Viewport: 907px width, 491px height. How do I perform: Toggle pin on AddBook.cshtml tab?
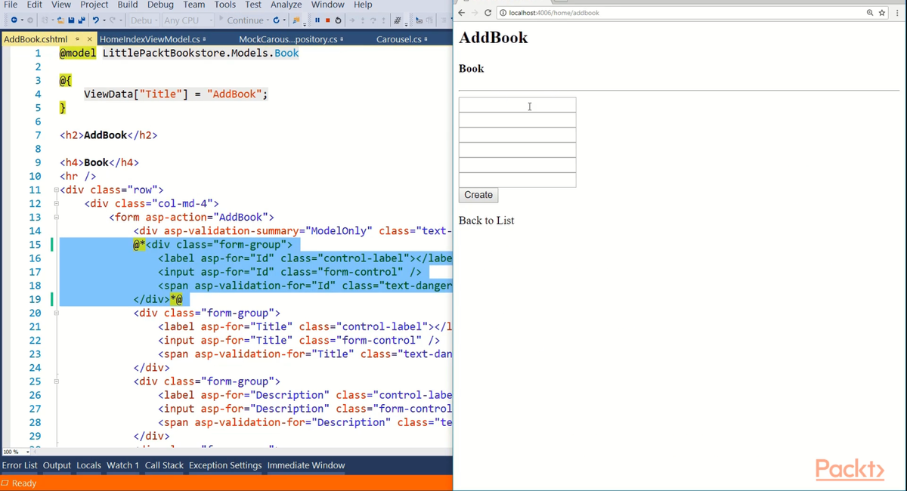77,39
